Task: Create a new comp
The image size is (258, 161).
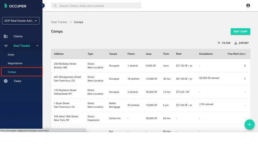Action: coord(240,32)
